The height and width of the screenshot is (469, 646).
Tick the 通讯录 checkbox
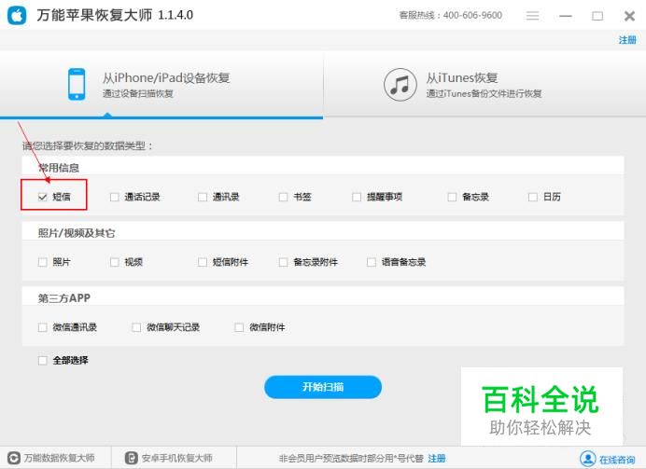click(x=203, y=197)
